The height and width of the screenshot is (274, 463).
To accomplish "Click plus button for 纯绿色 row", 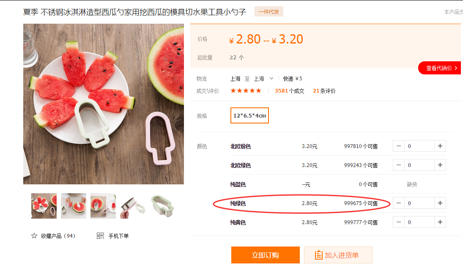I will coord(440,203).
